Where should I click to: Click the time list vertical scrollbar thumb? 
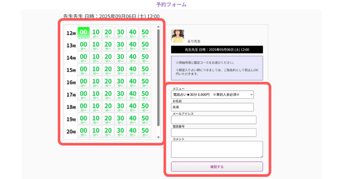[159, 77]
